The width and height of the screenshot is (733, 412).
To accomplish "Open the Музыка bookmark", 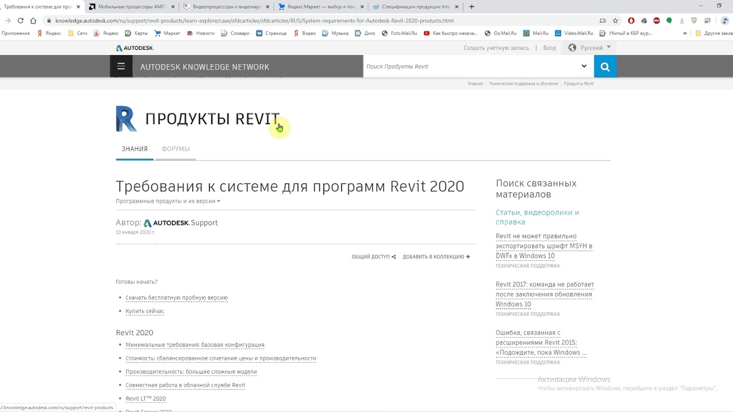I will click(335, 33).
